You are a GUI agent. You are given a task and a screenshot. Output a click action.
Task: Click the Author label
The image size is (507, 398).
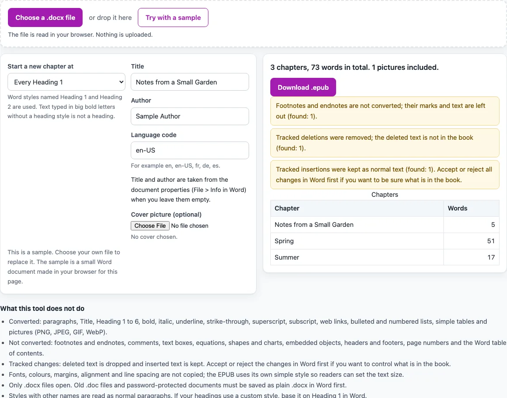pyautogui.click(x=141, y=100)
